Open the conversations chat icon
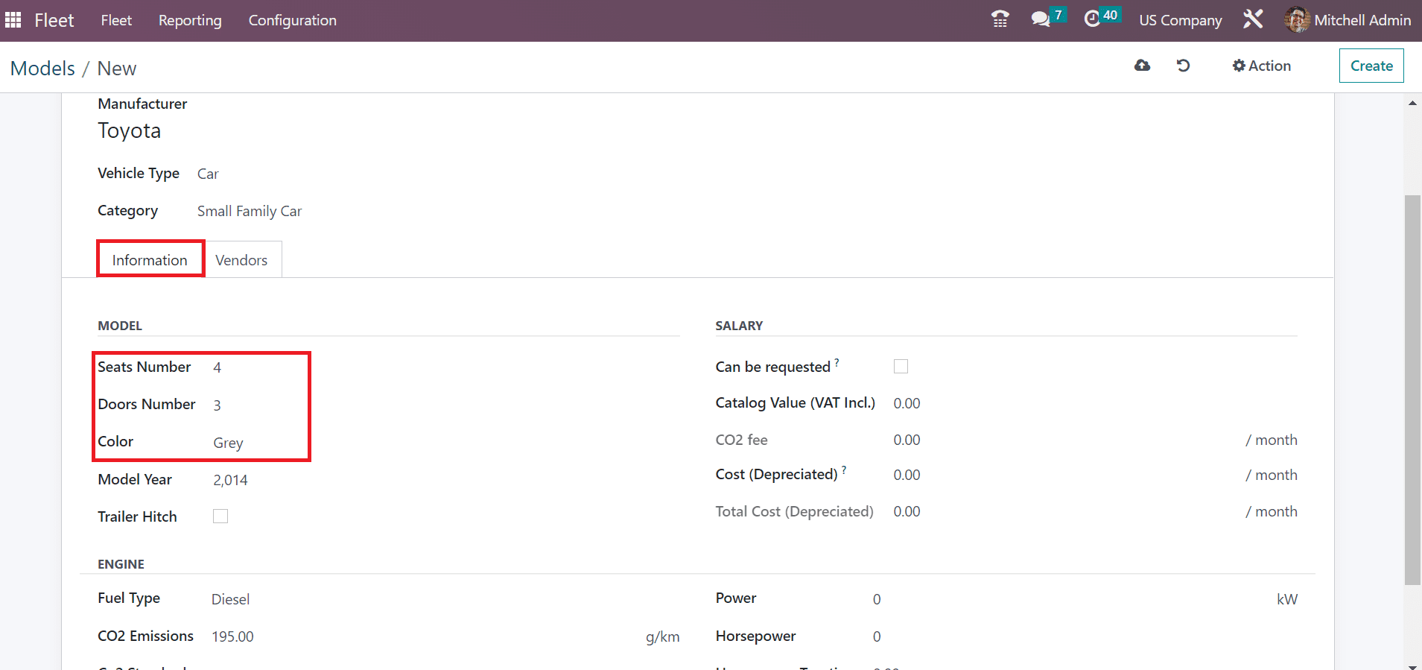 pyautogui.click(x=1040, y=19)
